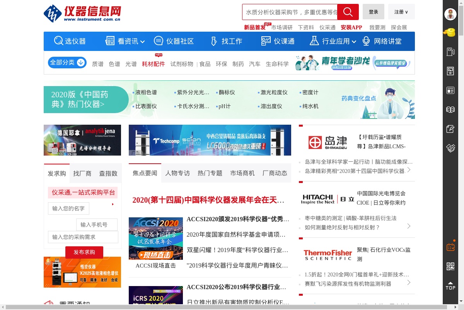Click the Shimadzu 岛津 logo

tap(328, 142)
